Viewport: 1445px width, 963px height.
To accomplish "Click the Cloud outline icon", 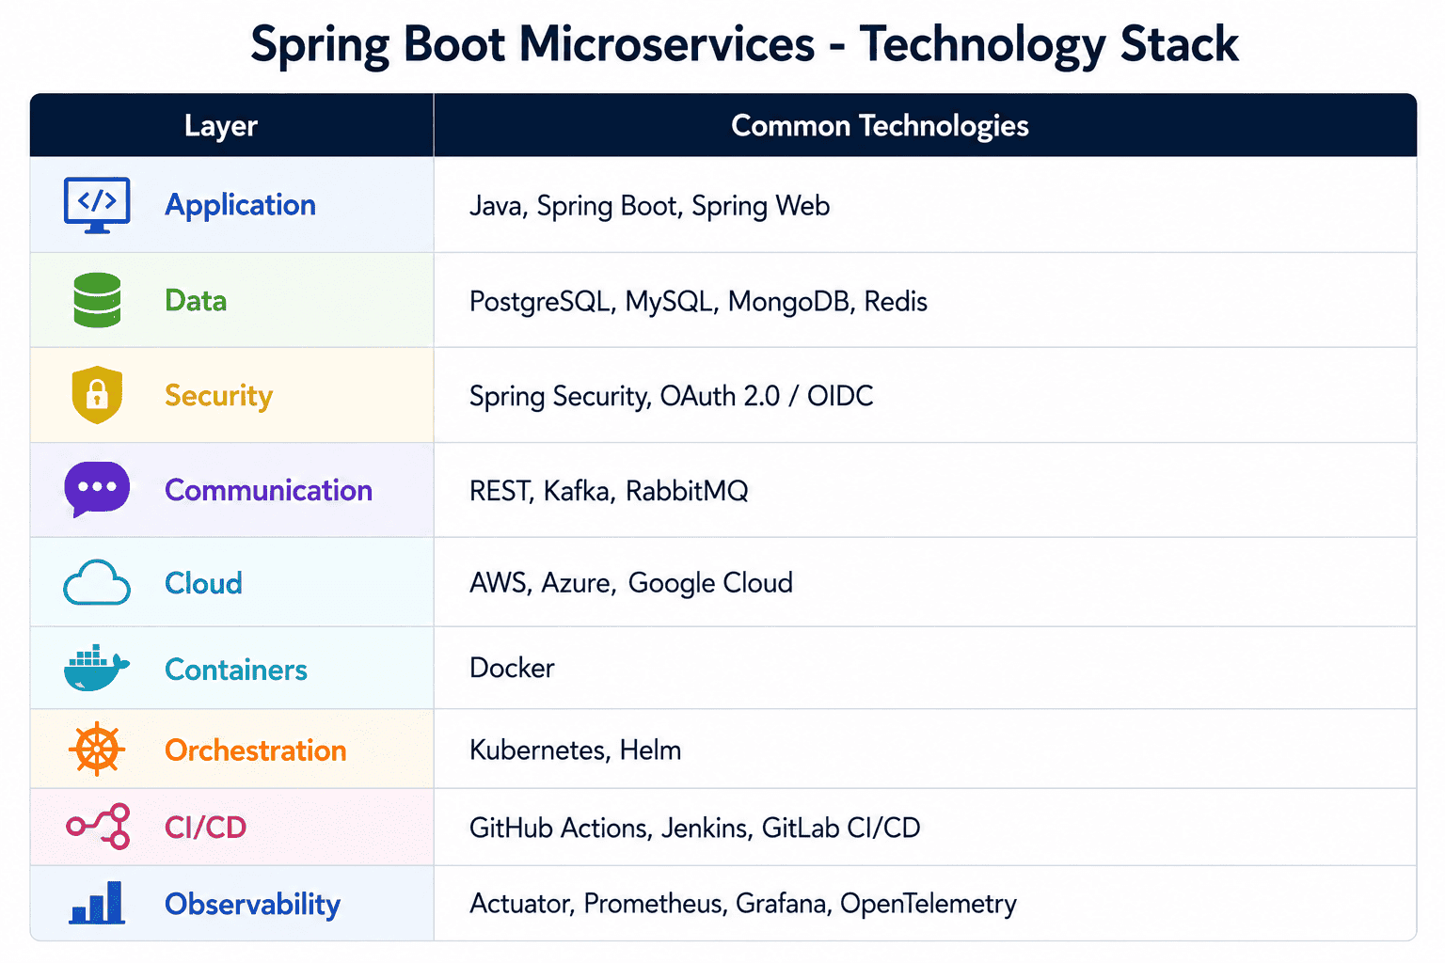I will 97,582.
